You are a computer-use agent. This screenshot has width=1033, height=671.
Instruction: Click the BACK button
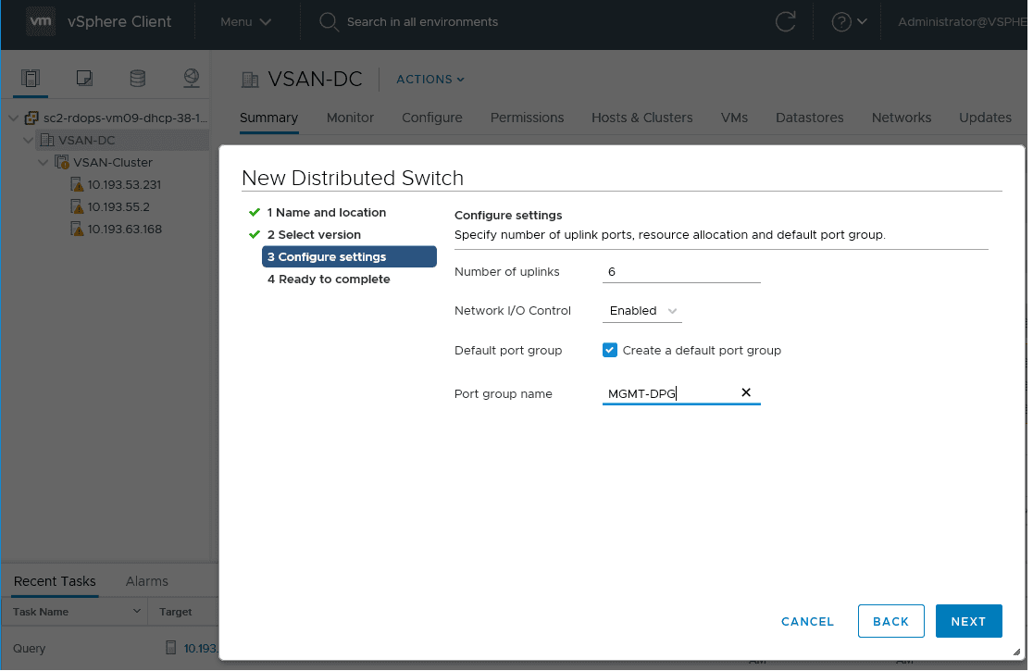(x=890, y=622)
